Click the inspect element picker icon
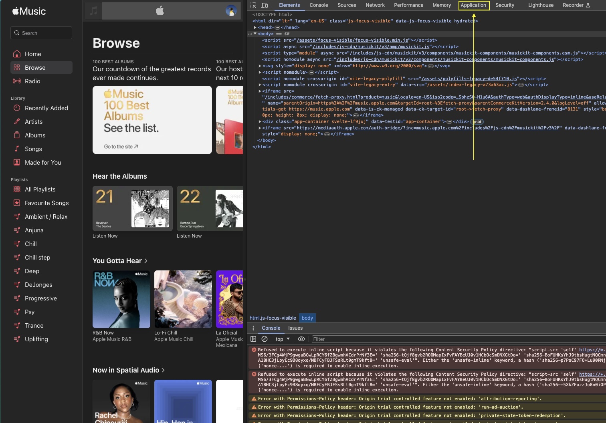This screenshot has height=423, width=606. point(253,5)
